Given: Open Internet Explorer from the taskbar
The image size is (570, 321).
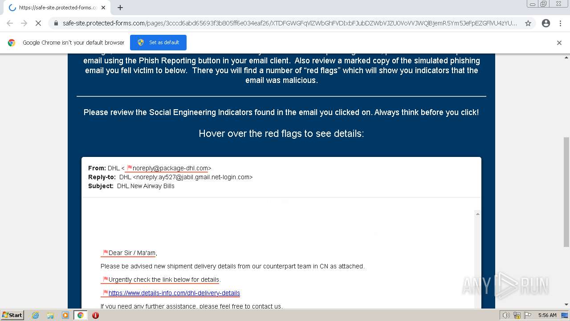Looking at the screenshot, I should [35, 315].
